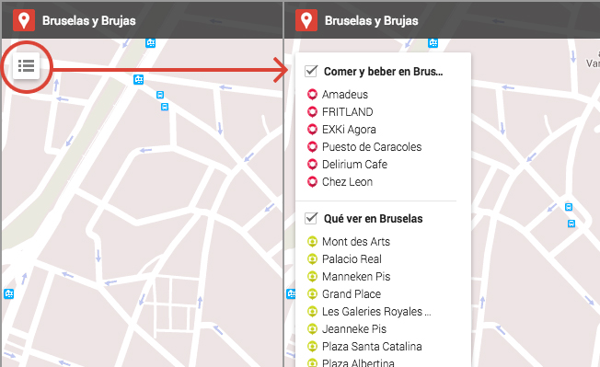Viewport: 600px width, 367px height.
Task: Choose Jeanneke Pis in the list
Action: point(354,328)
